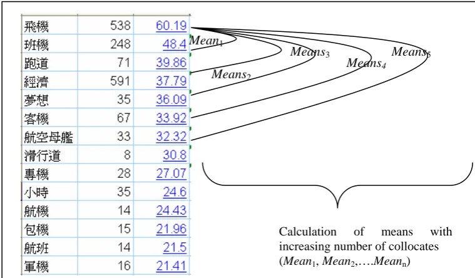The width and height of the screenshot is (475, 278).
Task: Click the Means5 label
Action: (411, 52)
